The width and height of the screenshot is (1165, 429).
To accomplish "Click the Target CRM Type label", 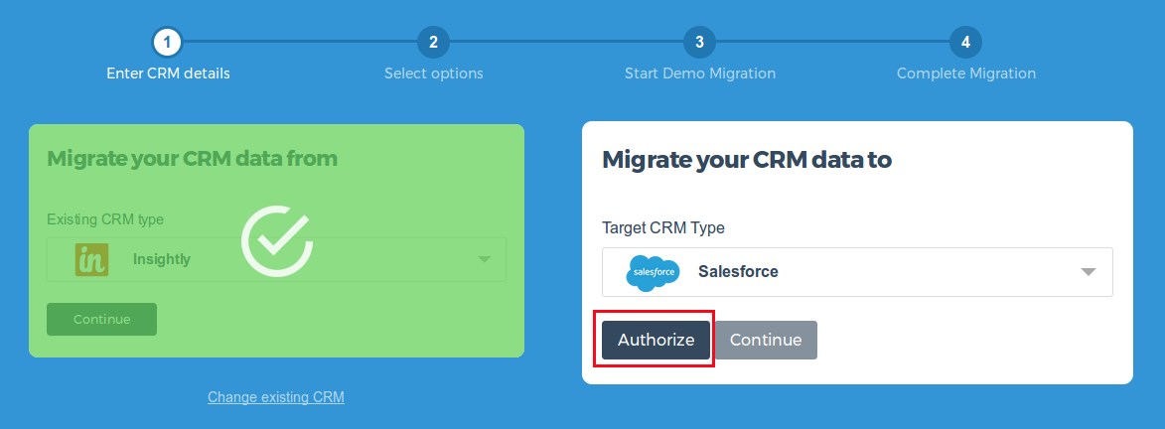I will pos(662,228).
